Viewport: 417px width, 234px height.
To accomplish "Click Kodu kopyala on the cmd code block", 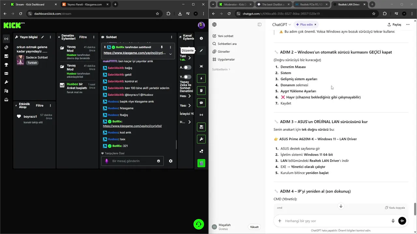I will 395,208.
